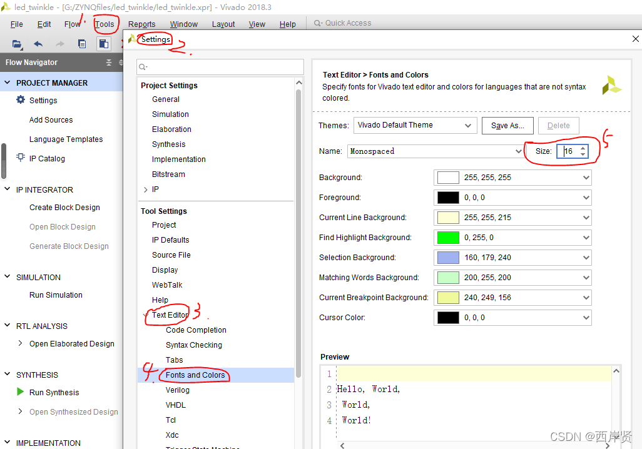Collapse the PROJECT MANAGER section
The height and width of the screenshot is (449, 642).
(x=7, y=83)
